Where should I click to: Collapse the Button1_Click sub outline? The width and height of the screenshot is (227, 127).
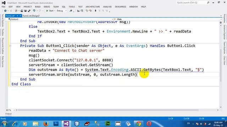[x=10, y=46]
